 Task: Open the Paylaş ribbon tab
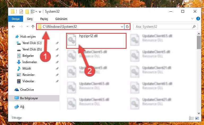tap(44, 19)
